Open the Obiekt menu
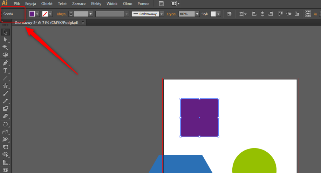Screen dimensions: 321x173 click(x=47, y=4)
